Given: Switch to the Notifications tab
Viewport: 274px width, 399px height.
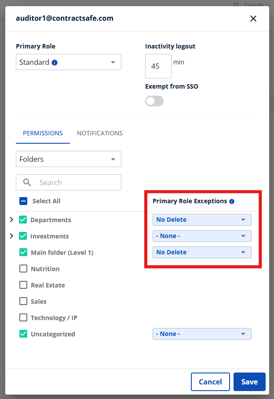Looking at the screenshot, I should click(100, 133).
